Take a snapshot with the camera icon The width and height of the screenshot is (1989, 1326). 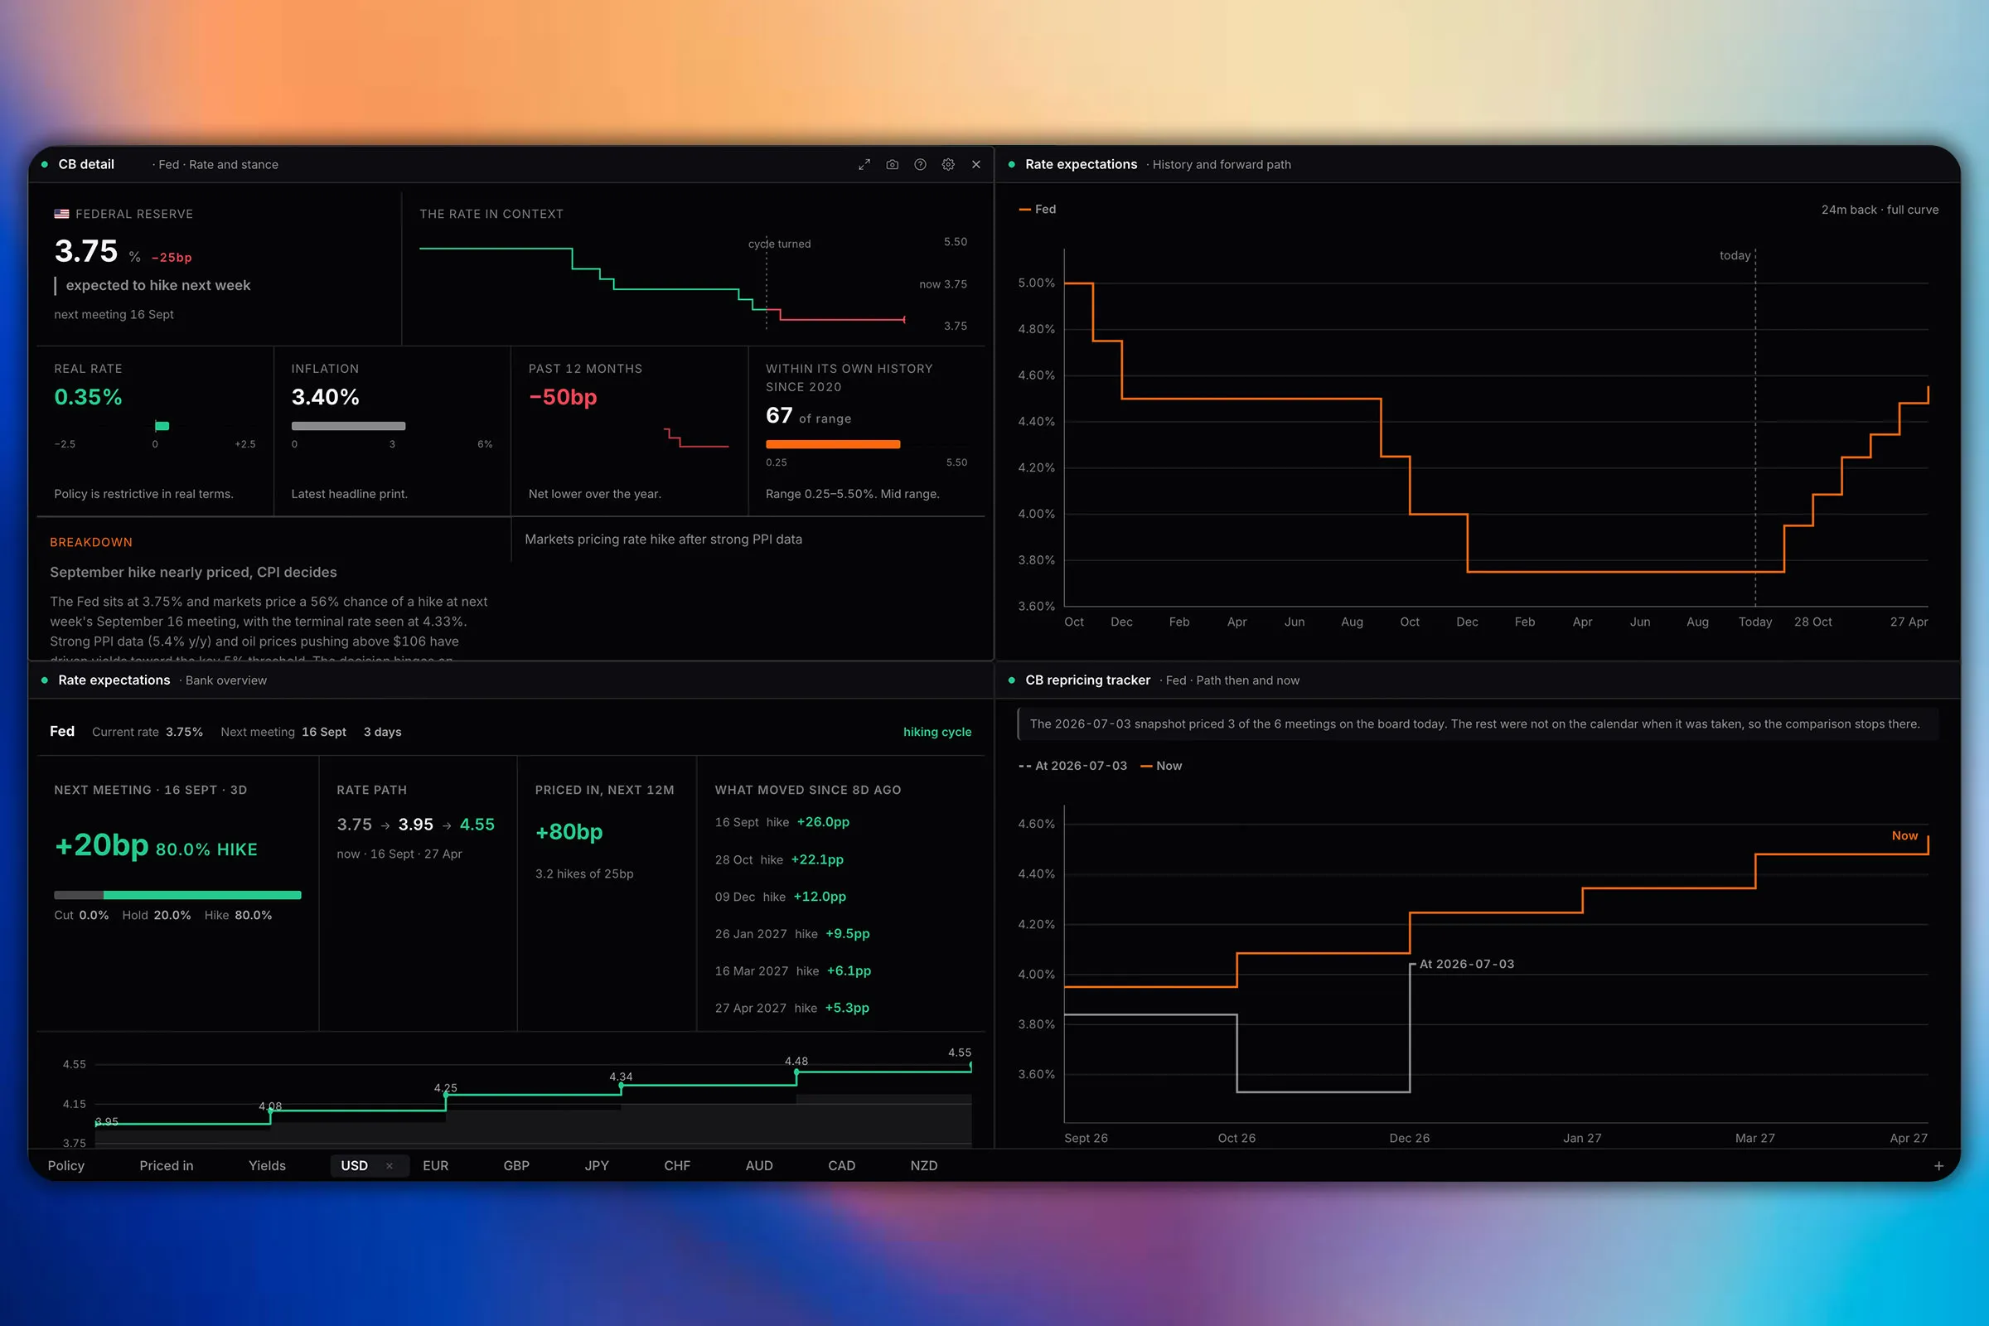coord(893,165)
